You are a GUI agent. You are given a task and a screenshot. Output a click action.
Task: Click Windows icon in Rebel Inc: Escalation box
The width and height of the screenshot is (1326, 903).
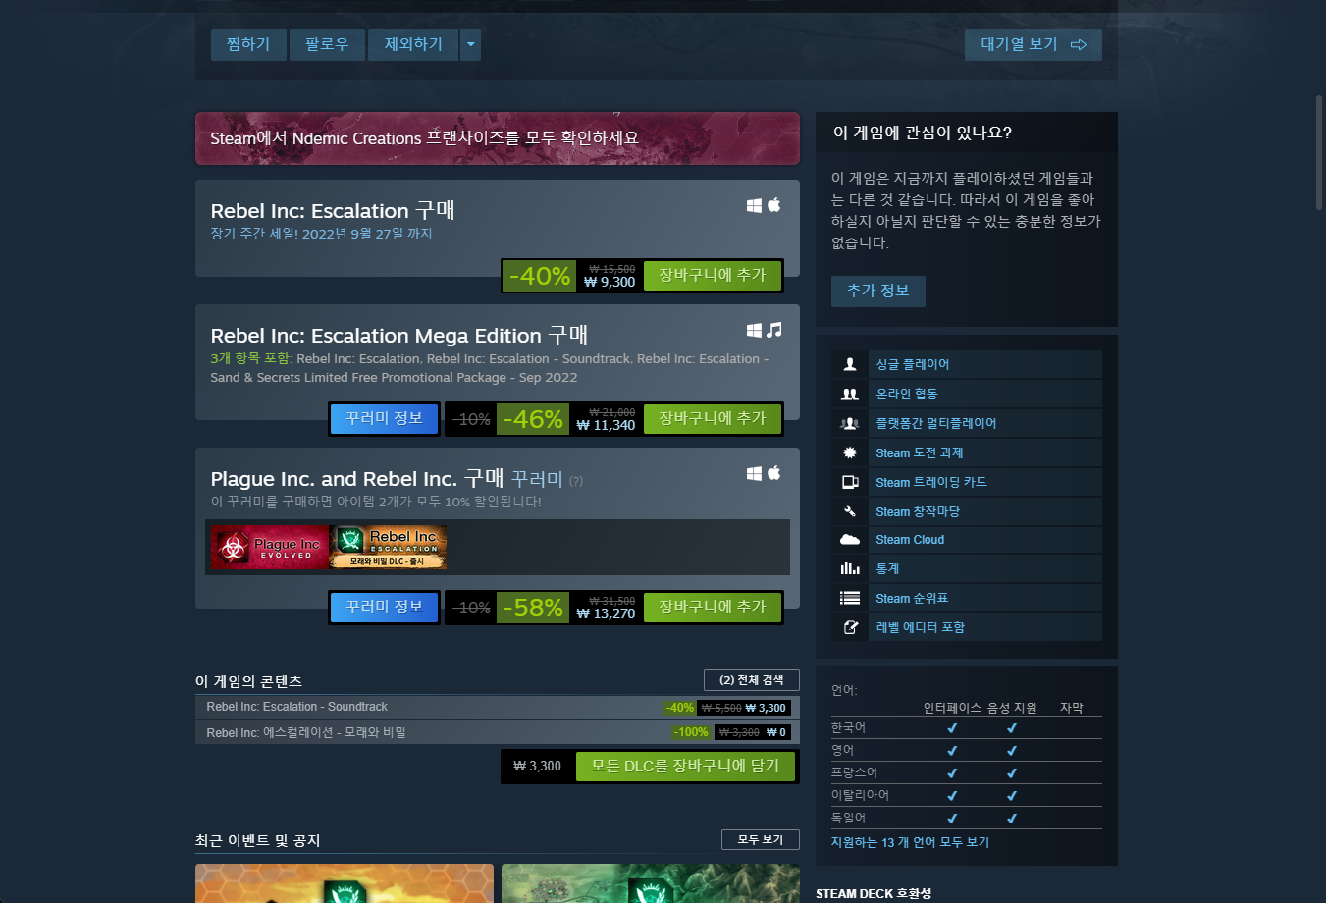tap(754, 205)
